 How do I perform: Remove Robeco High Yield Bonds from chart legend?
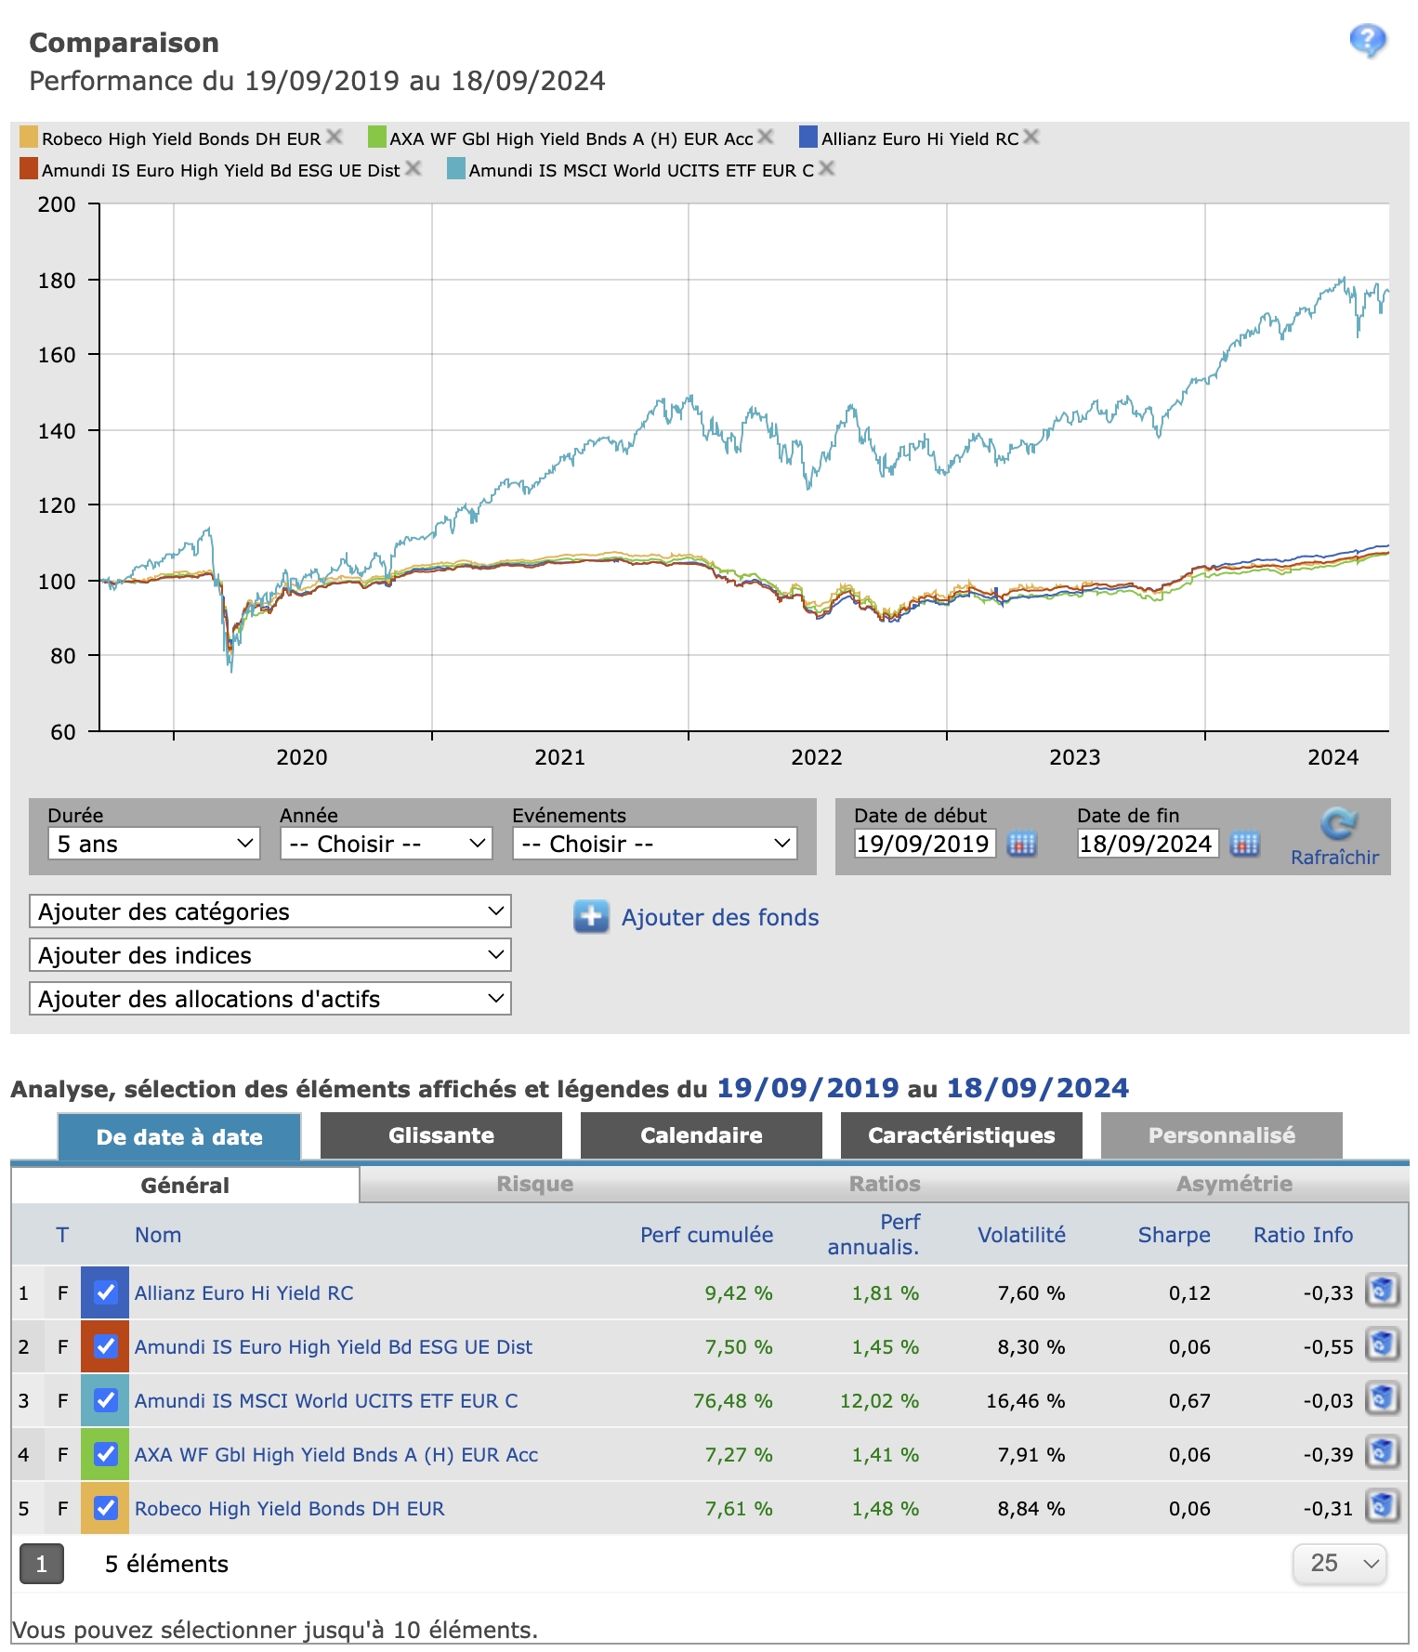[x=335, y=138]
